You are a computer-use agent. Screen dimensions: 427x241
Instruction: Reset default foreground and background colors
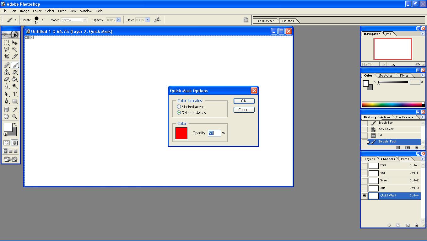click(x=5, y=135)
